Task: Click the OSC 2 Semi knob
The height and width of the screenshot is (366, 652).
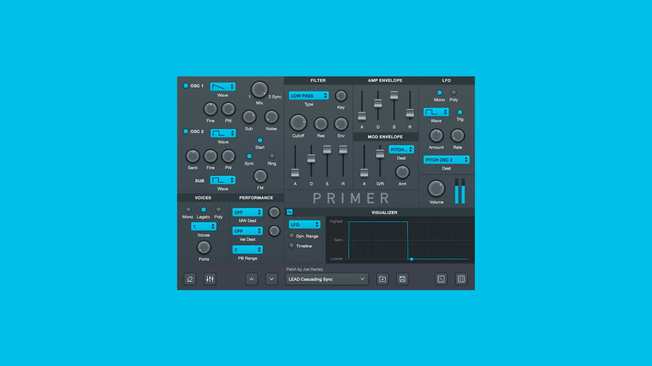Action: pos(192,156)
